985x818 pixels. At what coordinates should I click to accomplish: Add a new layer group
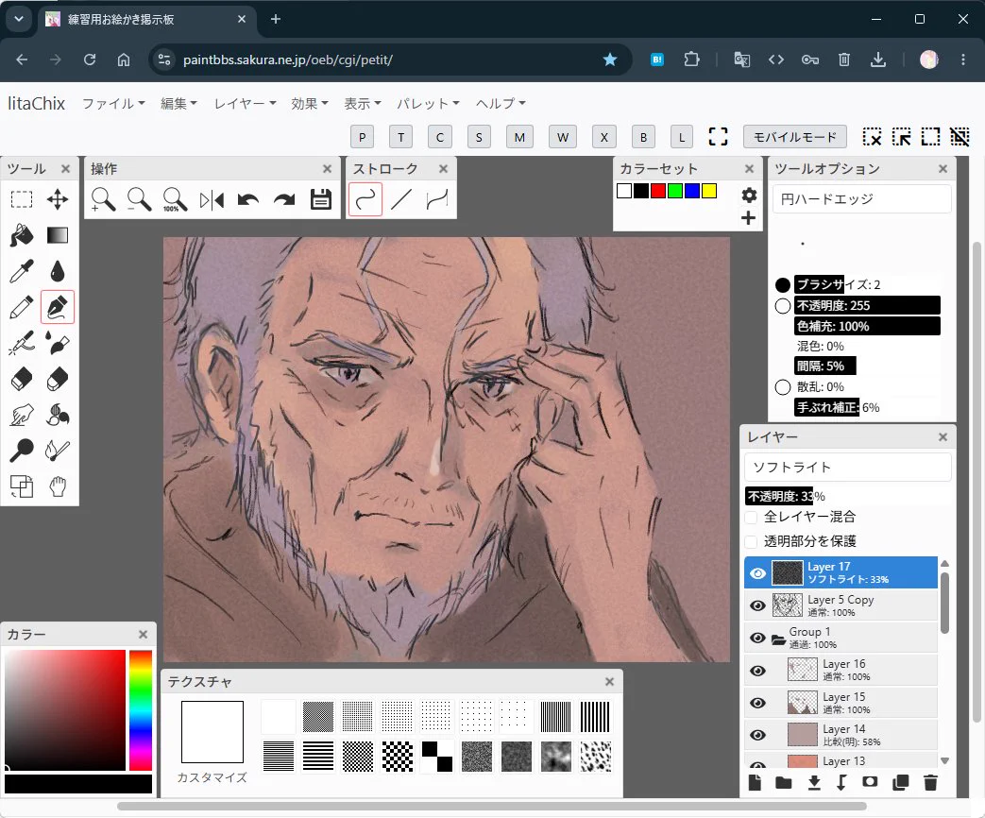(x=783, y=782)
